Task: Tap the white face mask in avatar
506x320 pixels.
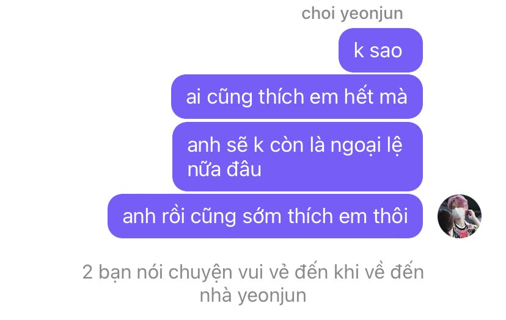Action: [458, 213]
